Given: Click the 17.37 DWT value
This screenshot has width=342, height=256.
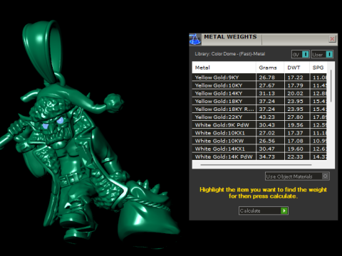Looking at the screenshot, I should coord(295,133).
